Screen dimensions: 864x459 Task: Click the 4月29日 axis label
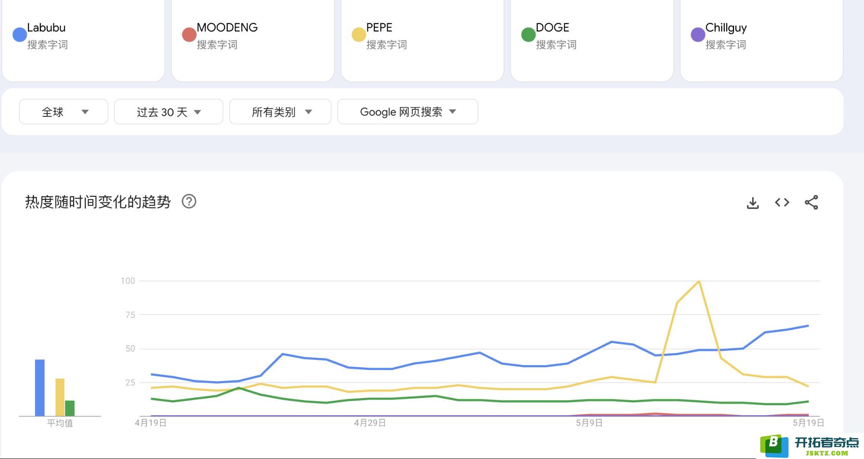[370, 423]
